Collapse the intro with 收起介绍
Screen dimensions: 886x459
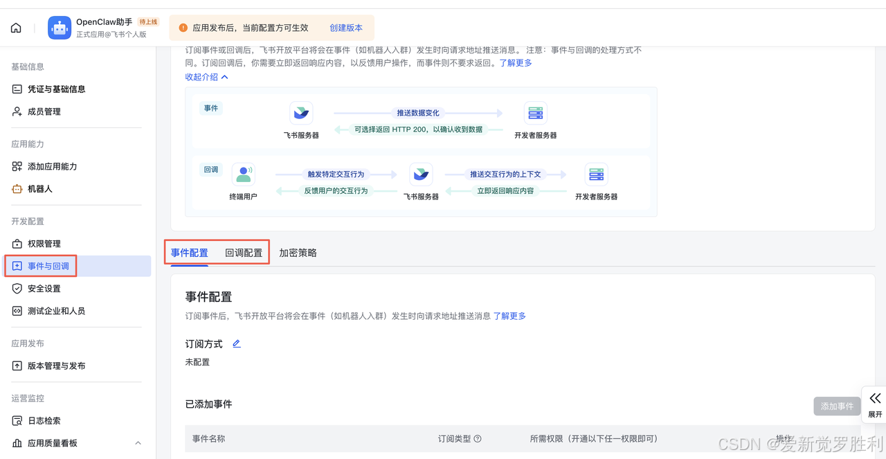(x=206, y=77)
